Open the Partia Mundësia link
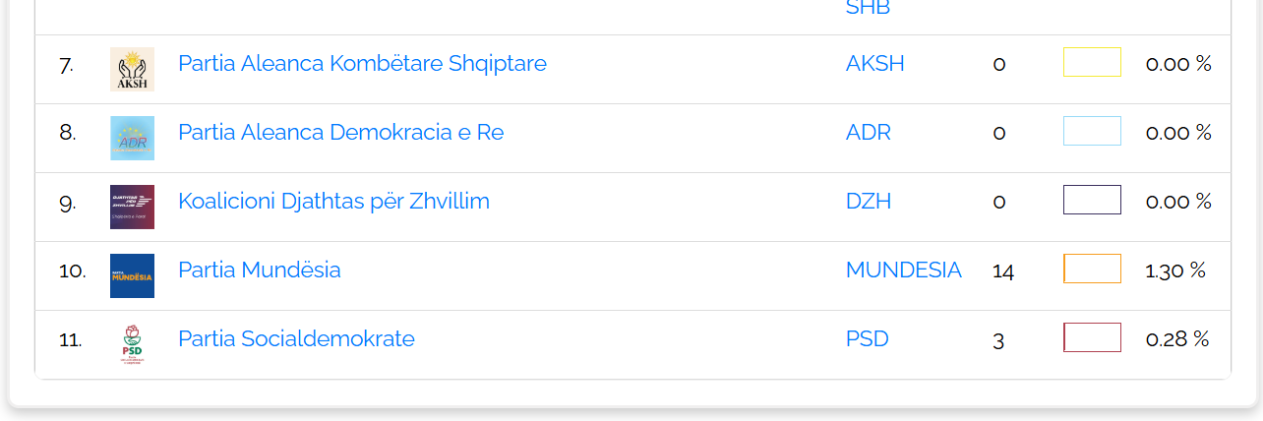 [260, 270]
